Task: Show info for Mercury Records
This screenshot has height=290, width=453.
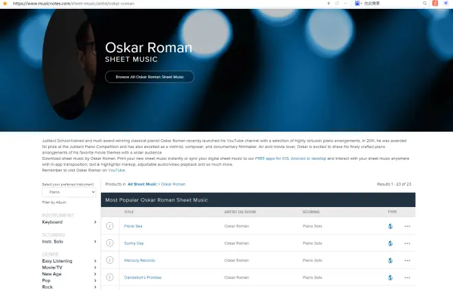Action: coord(110,261)
